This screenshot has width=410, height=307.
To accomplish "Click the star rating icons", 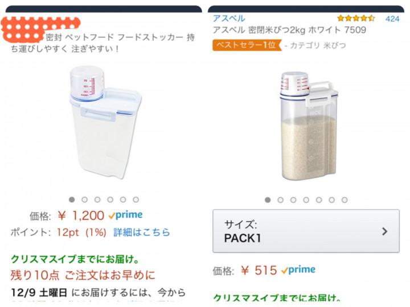I will (356, 18).
